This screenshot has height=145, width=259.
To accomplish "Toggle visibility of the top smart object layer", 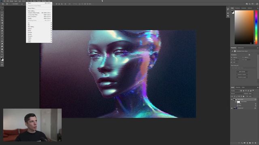I will (231, 99).
